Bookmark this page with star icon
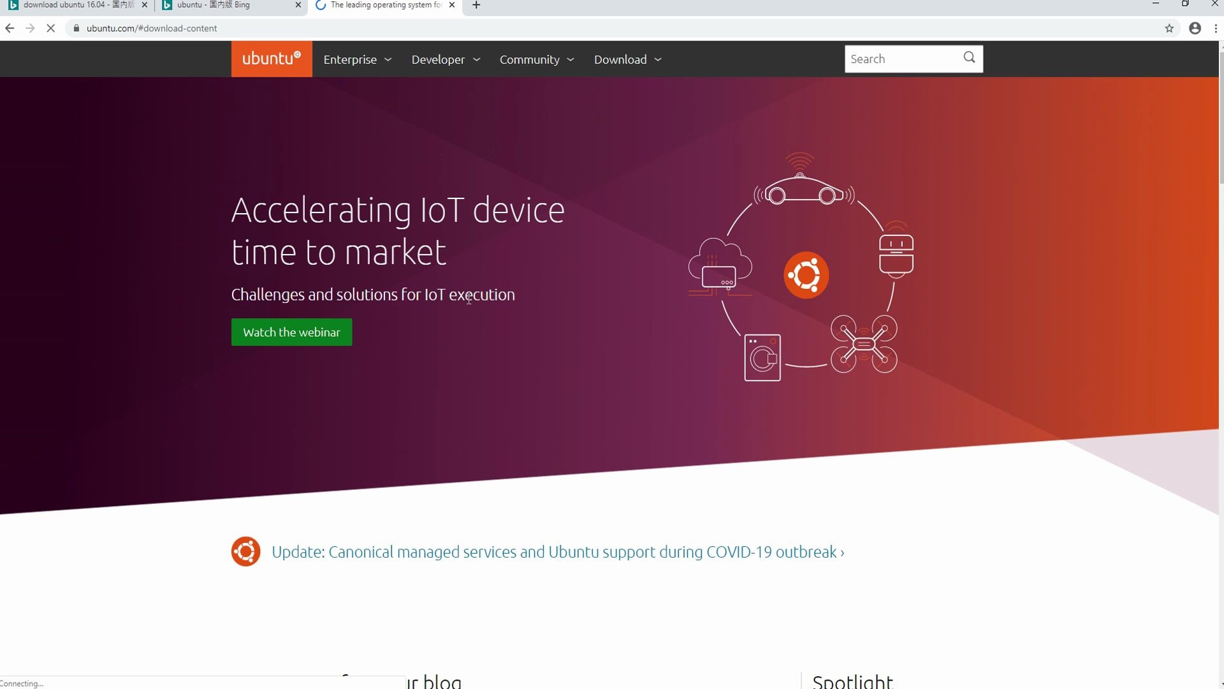The height and width of the screenshot is (689, 1224). pos(1169,28)
